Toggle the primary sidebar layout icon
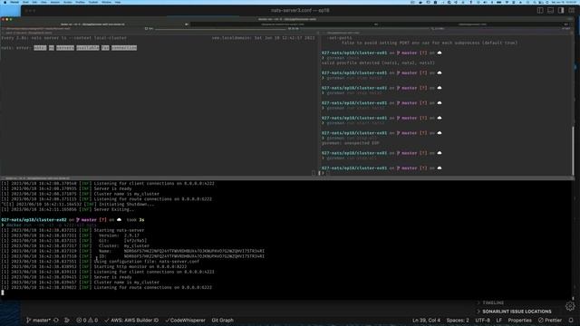 tap(540, 10)
